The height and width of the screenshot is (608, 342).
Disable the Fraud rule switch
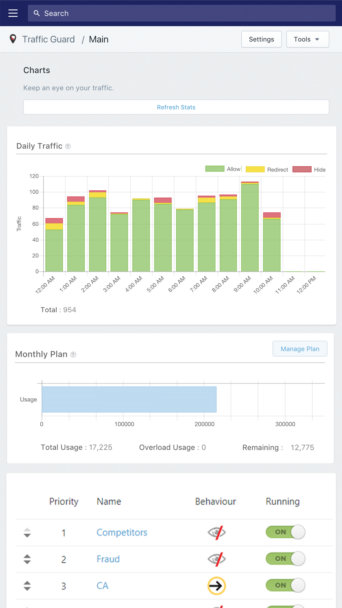pos(285,559)
